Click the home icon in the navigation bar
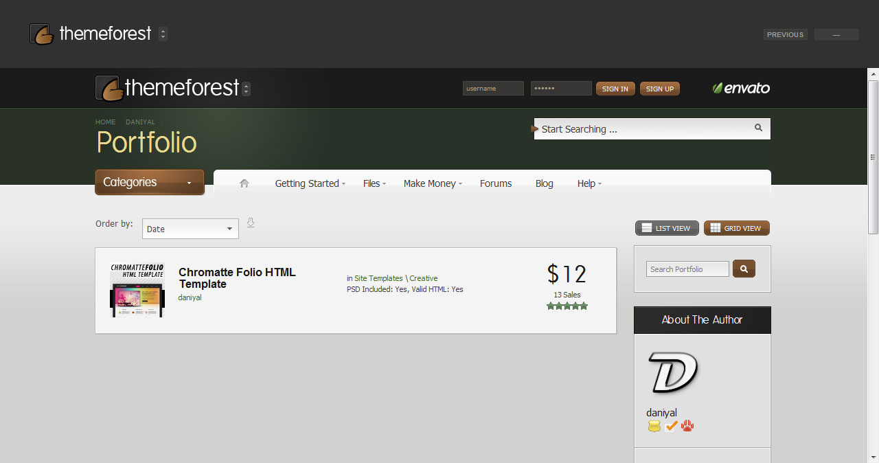879x463 pixels. pyautogui.click(x=244, y=183)
